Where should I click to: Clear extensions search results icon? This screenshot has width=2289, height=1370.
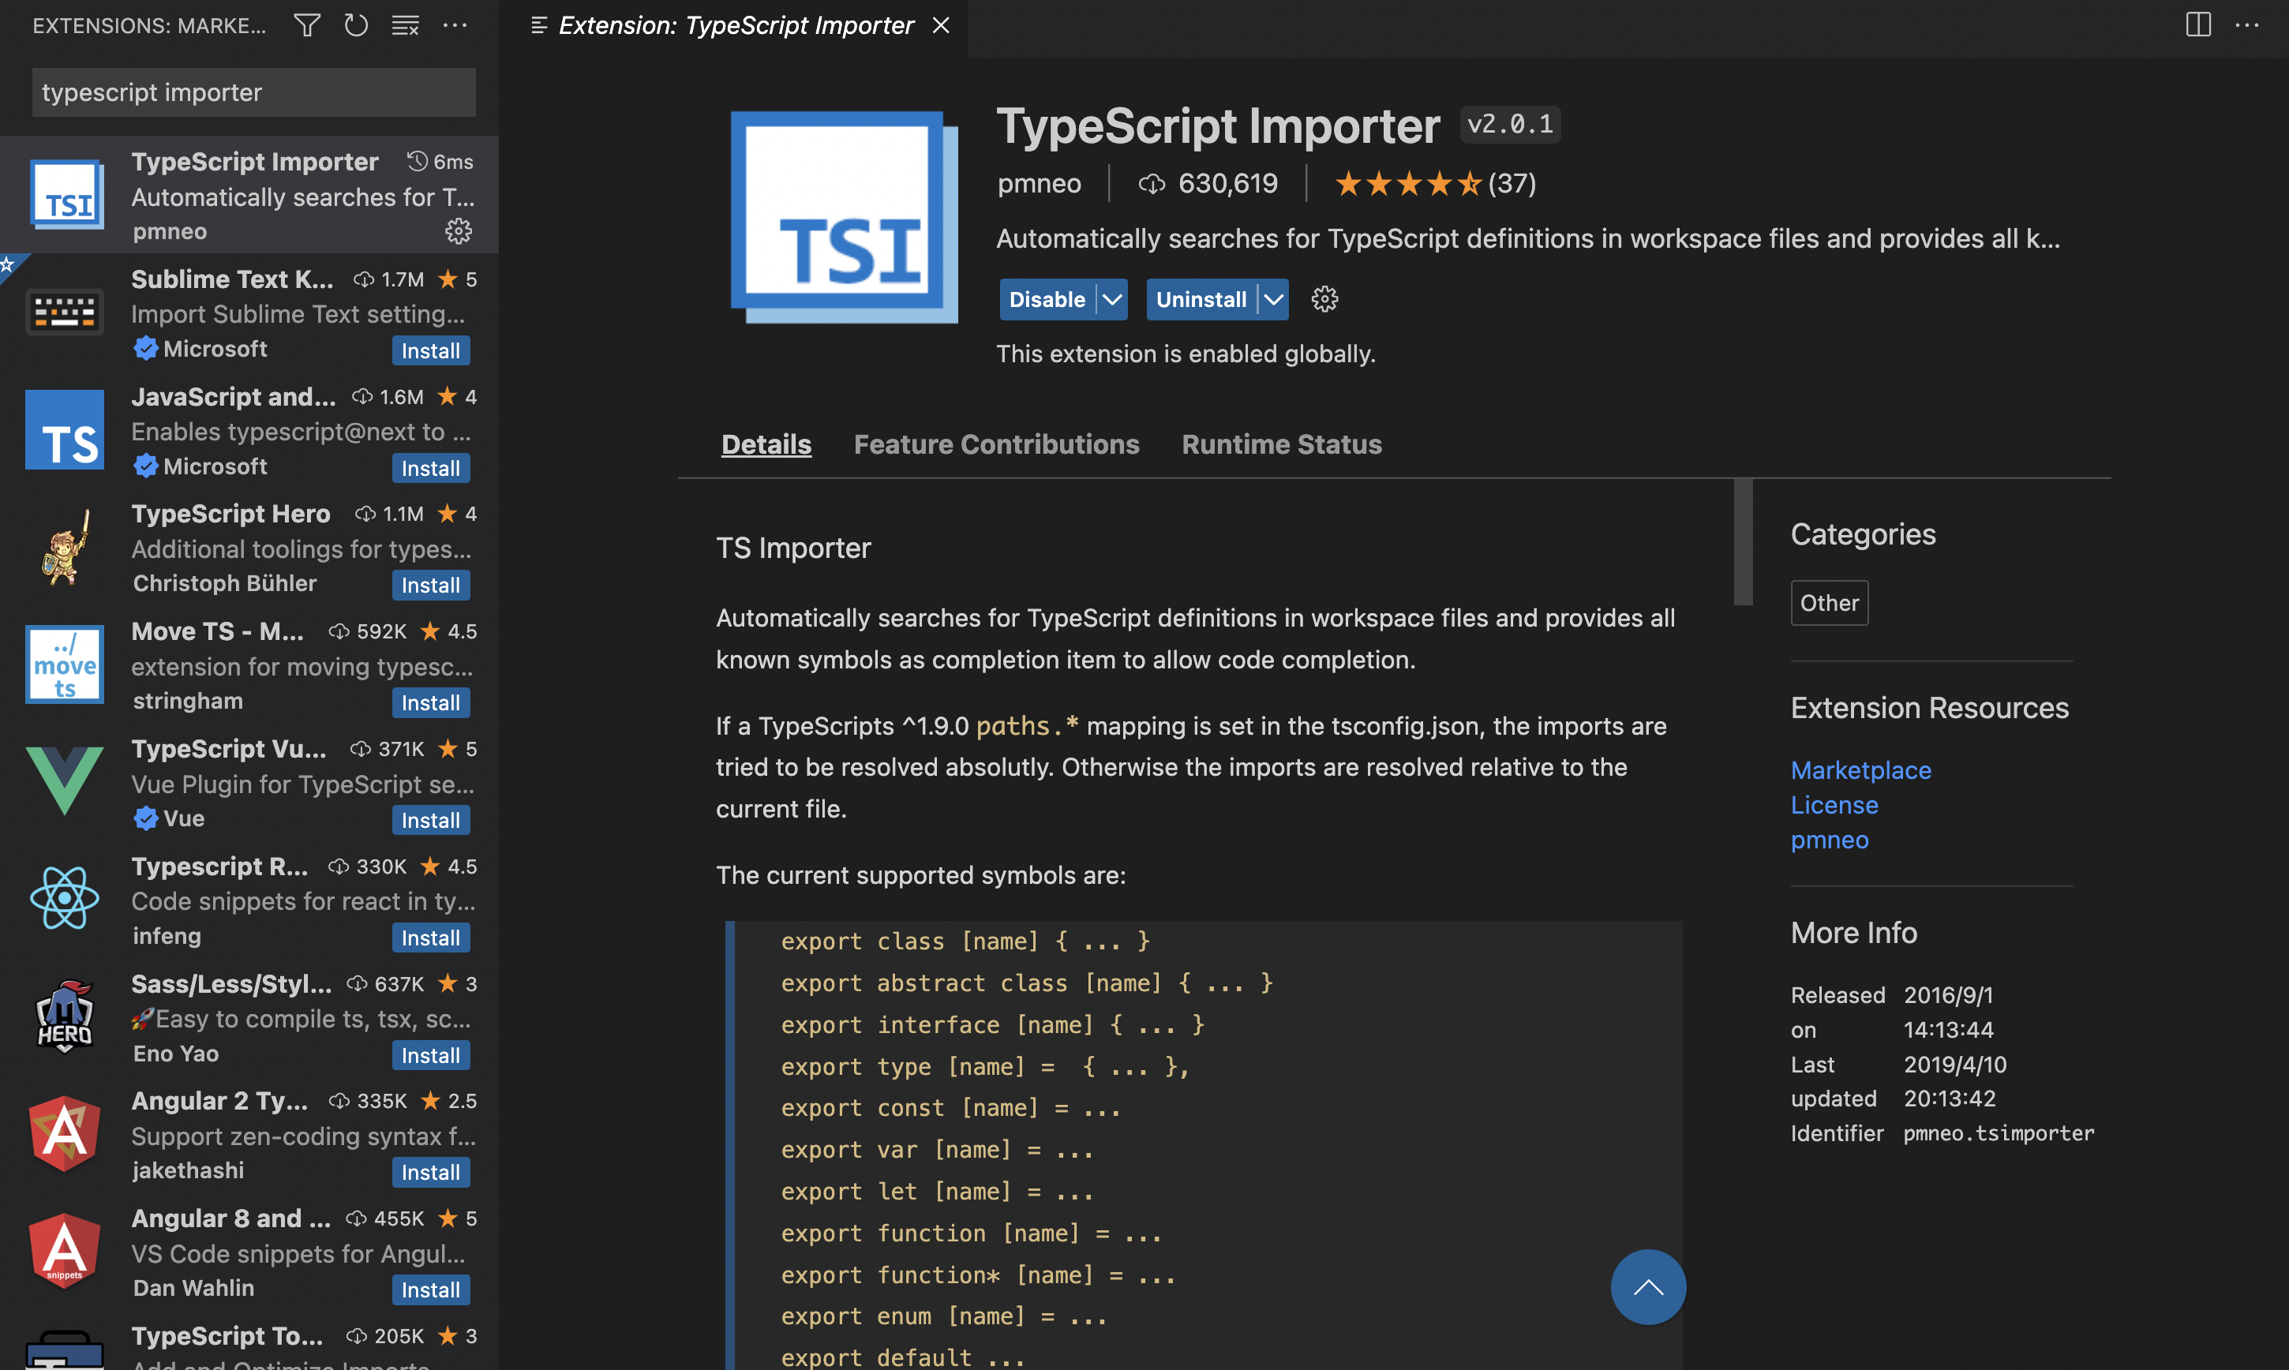(x=406, y=25)
